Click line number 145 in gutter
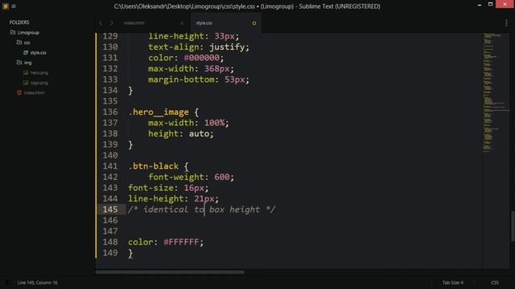Viewport: 515px width, 289px height. [x=110, y=210]
